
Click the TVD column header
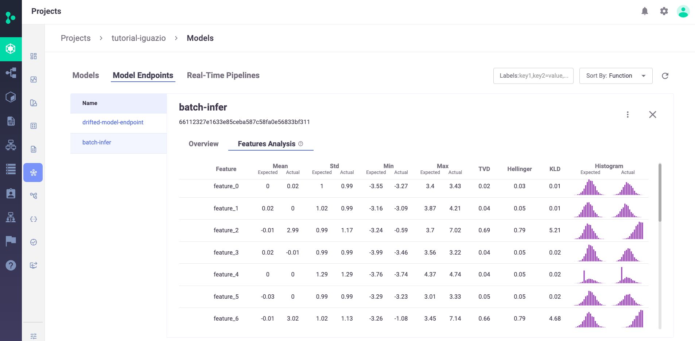tap(484, 169)
